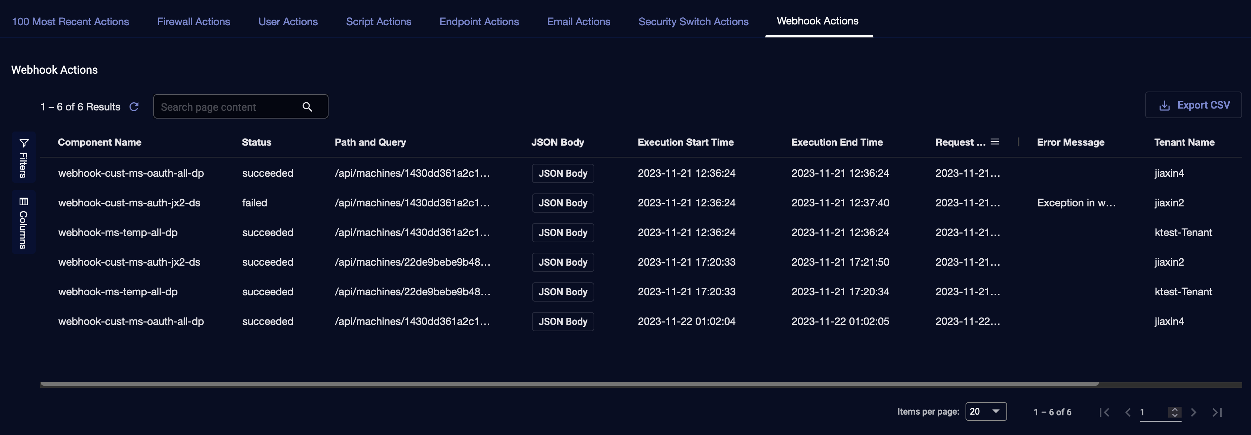The height and width of the screenshot is (435, 1251).
Task: Switch to the Email Actions tab
Action: [578, 21]
